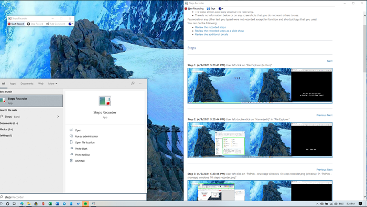Click the OneDrive cloud icon in system tray
Viewport: 367px width, 207px height.
coord(322,204)
